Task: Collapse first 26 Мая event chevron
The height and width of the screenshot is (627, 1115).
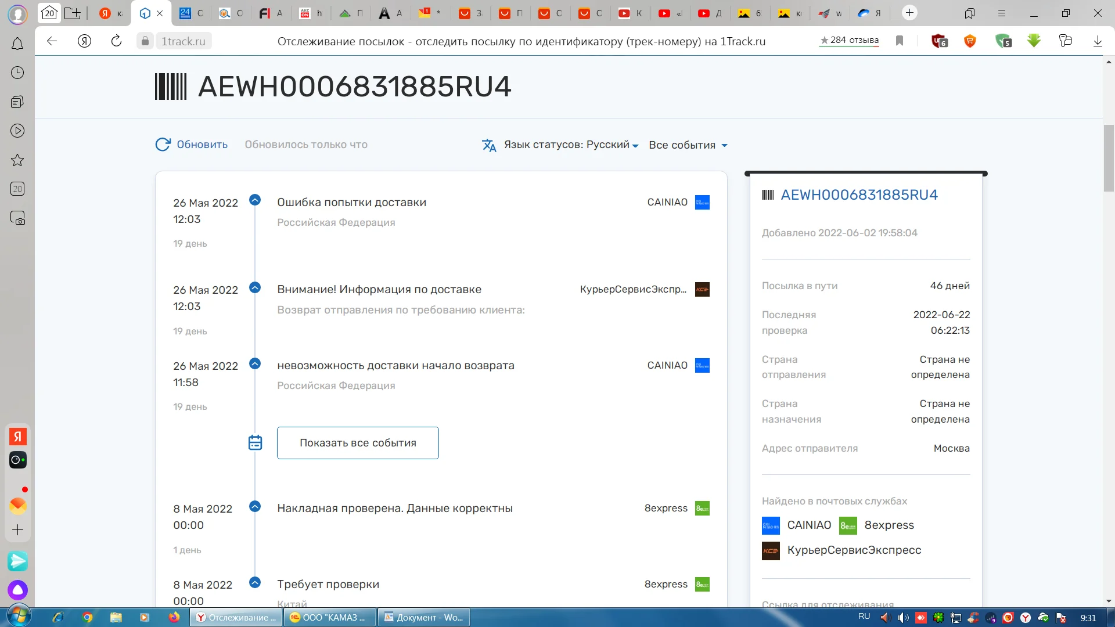Action: point(254,200)
